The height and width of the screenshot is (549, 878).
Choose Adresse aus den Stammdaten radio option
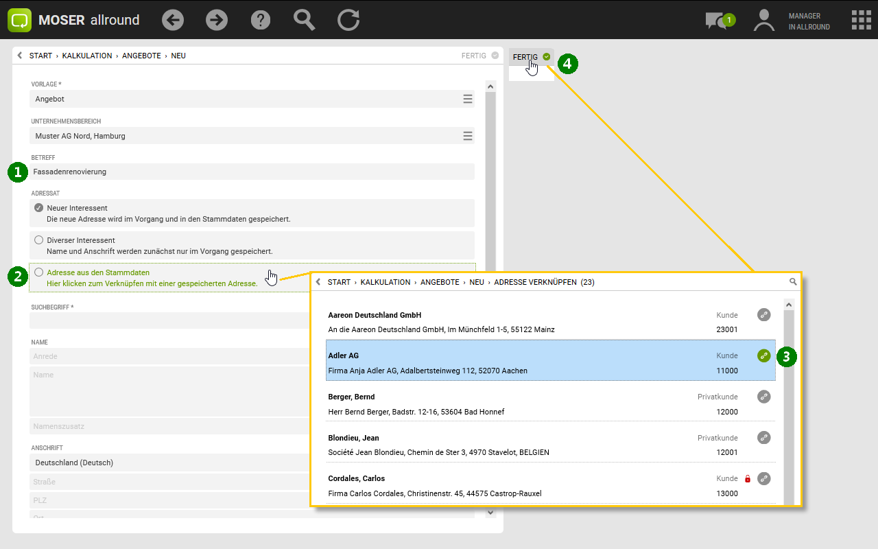[39, 272]
